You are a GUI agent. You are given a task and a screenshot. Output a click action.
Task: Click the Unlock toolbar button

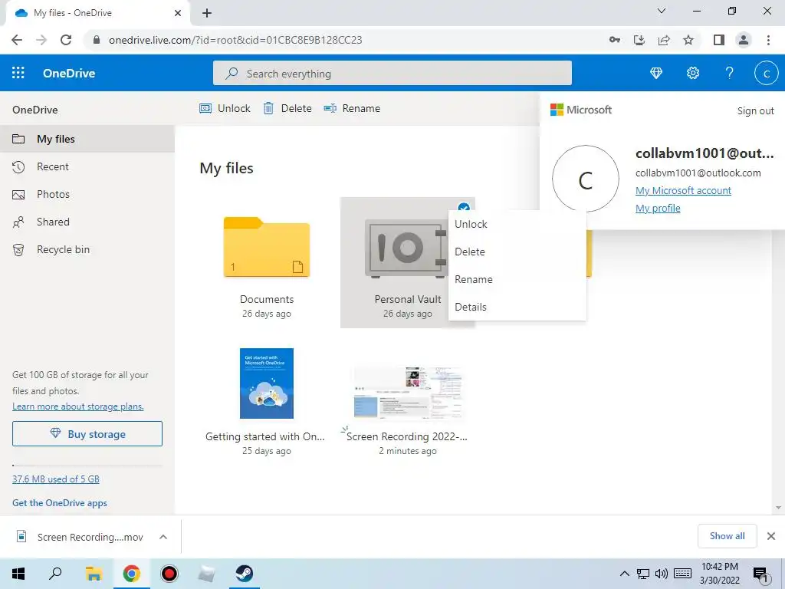pyautogui.click(x=225, y=108)
